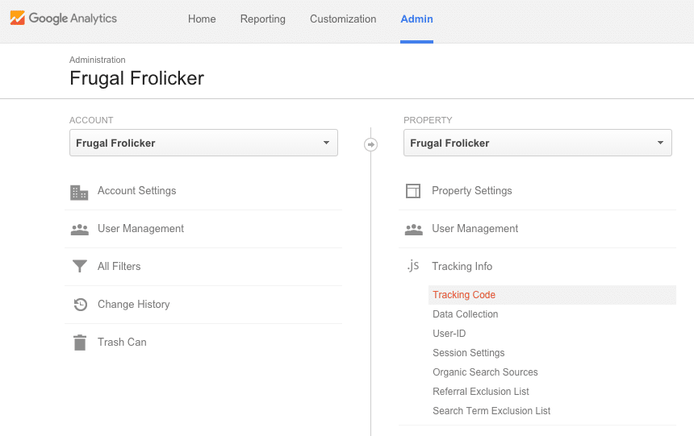Click the Trash Can bin icon
Screen dimensions: 694x436
[80, 343]
